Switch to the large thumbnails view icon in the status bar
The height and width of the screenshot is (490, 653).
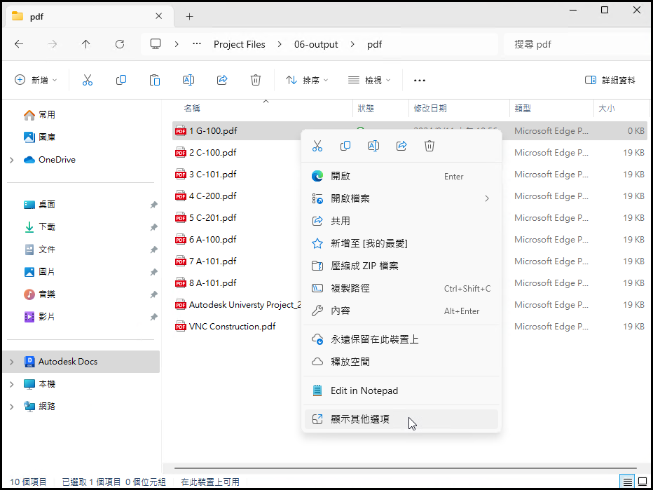(642, 482)
